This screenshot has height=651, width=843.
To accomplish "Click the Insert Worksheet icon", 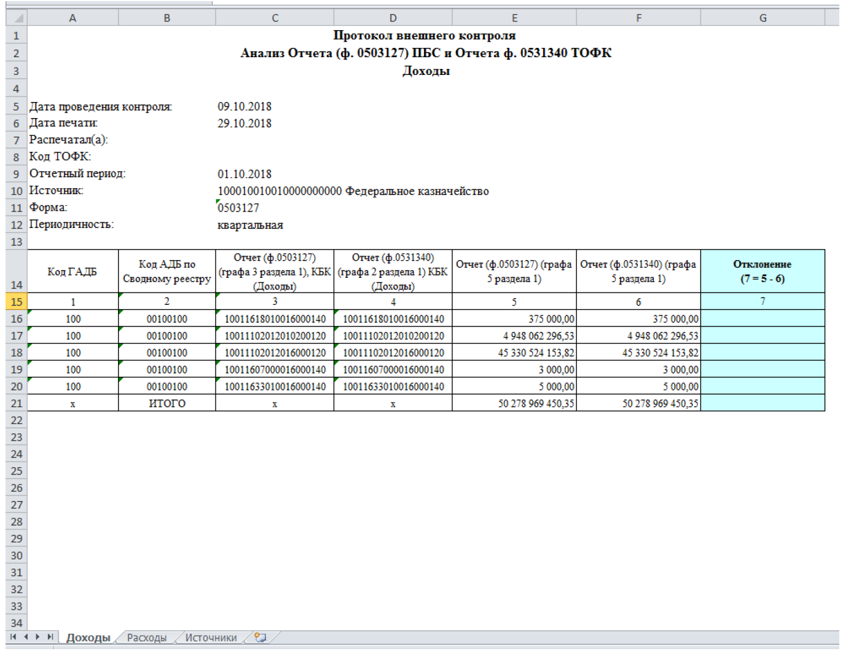I will point(261,637).
